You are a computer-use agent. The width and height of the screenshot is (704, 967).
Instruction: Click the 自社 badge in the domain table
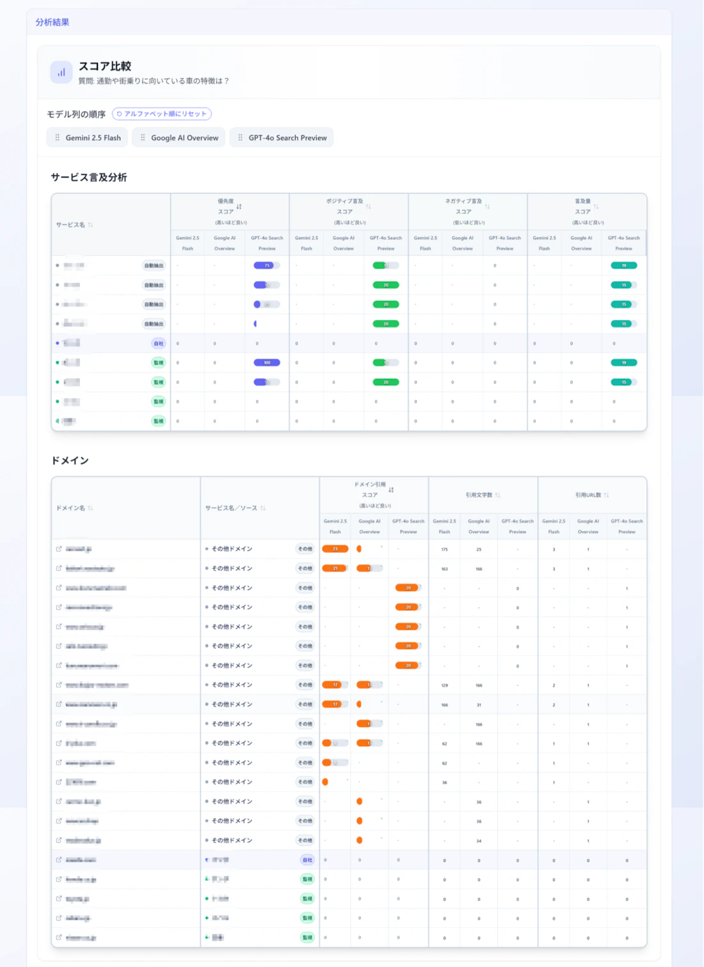pyautogui.click(x=307, y=860)
